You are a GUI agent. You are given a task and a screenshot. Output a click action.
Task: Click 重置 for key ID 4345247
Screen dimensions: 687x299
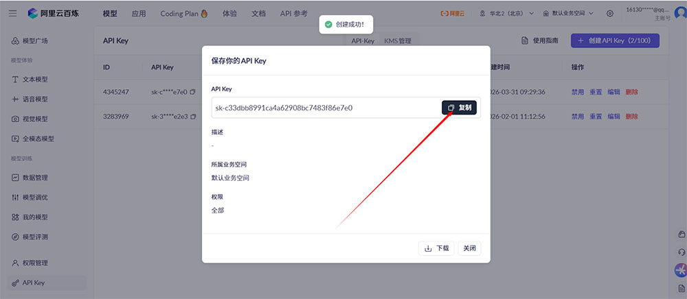(x=596, y=92)
